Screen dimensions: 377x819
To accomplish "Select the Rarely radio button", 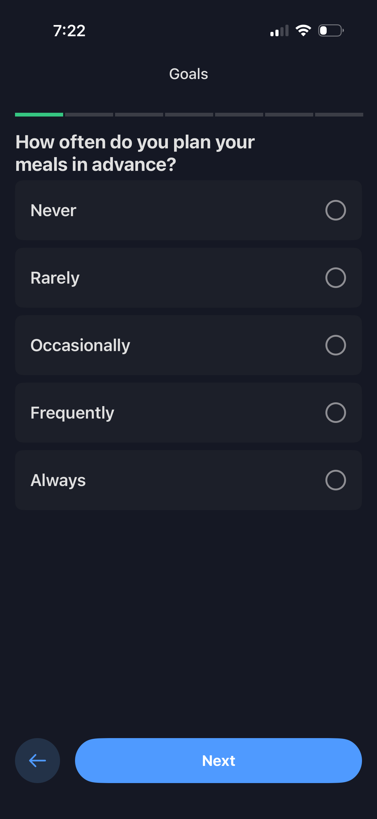I will (x=335, y=278).
